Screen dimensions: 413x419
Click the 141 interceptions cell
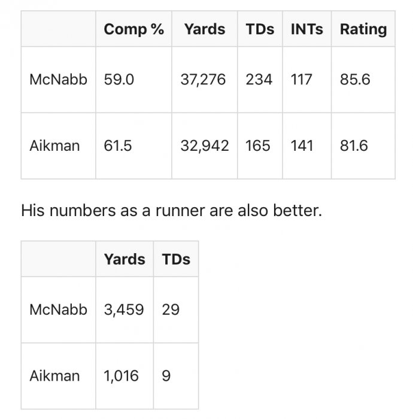[x=306, y=146]
